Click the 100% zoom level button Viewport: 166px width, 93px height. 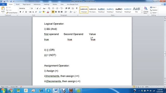147,87
